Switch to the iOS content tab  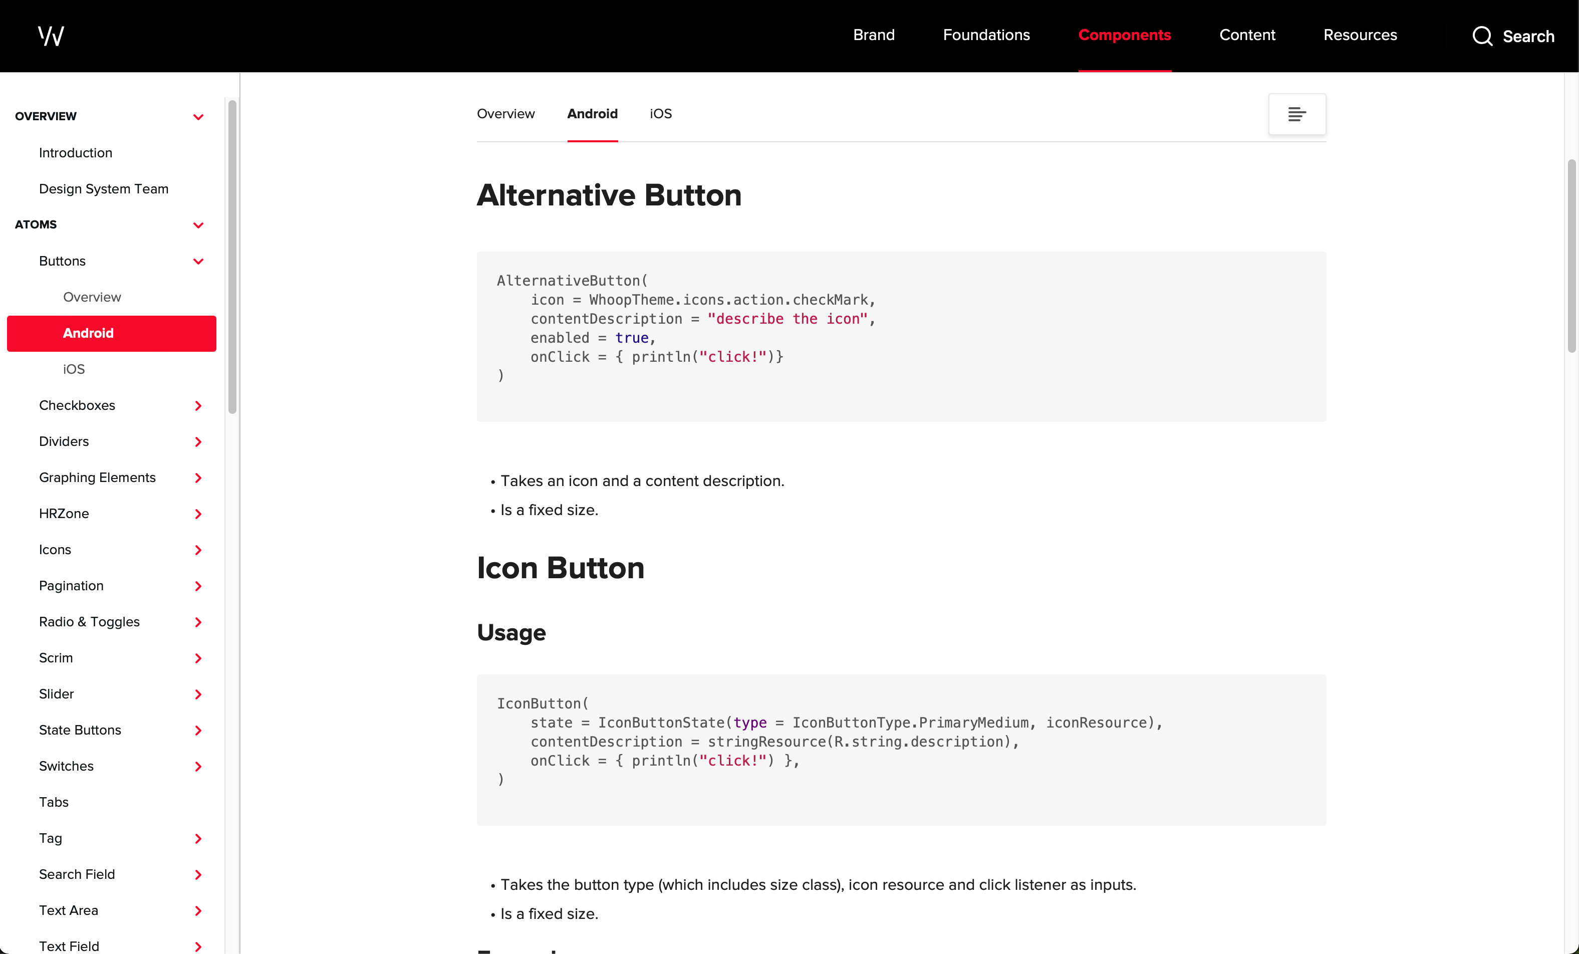[x=660, y=113]
